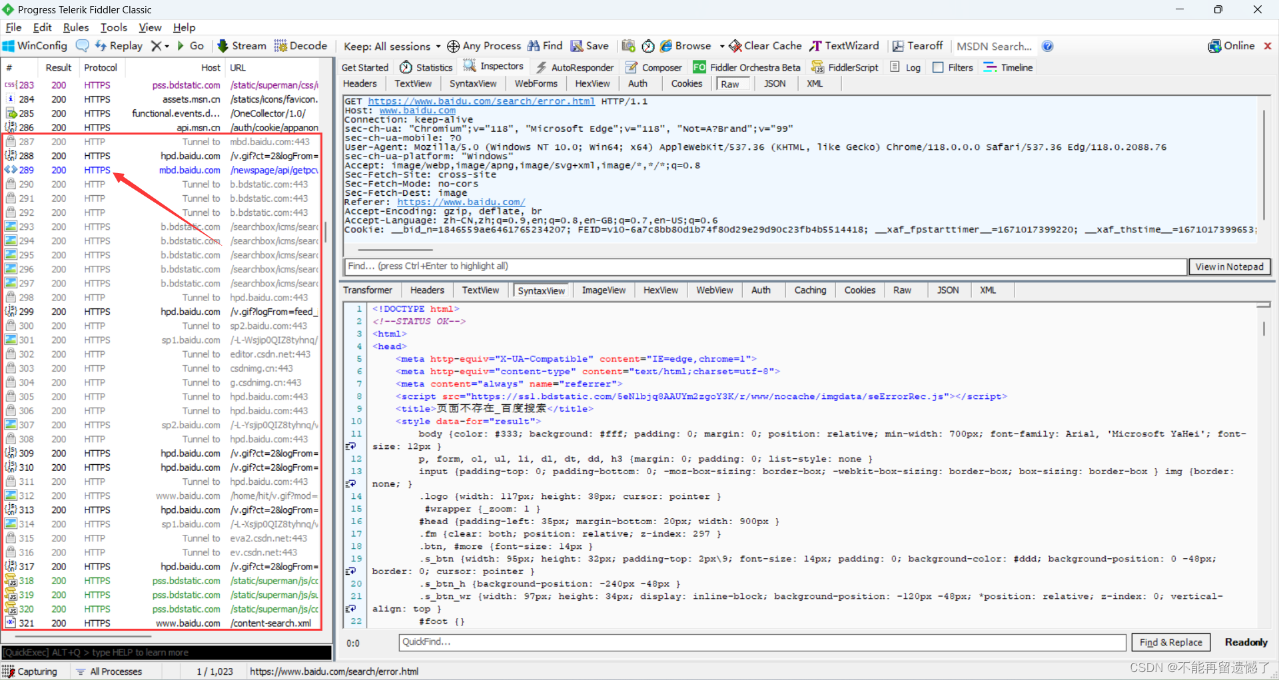
Task: Toggle Stream mode in toolbar
Action: 242,46
